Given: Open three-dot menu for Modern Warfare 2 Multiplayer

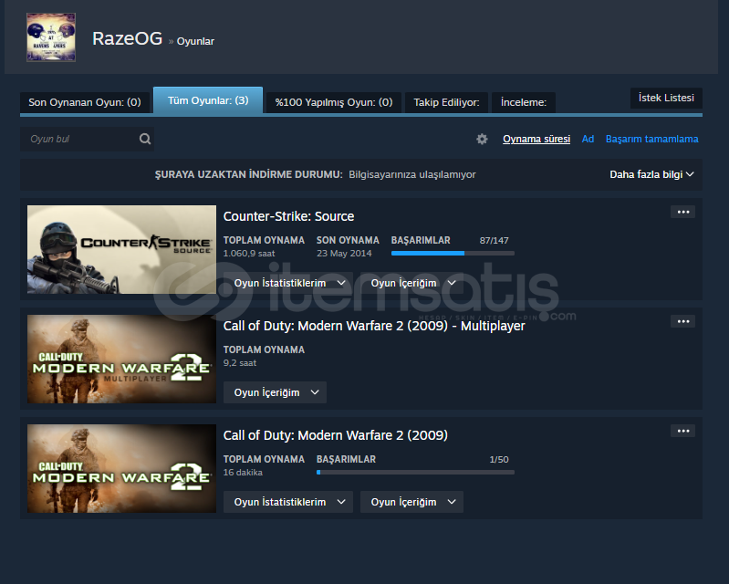Looking at the screenshot, I should (683, 321).
